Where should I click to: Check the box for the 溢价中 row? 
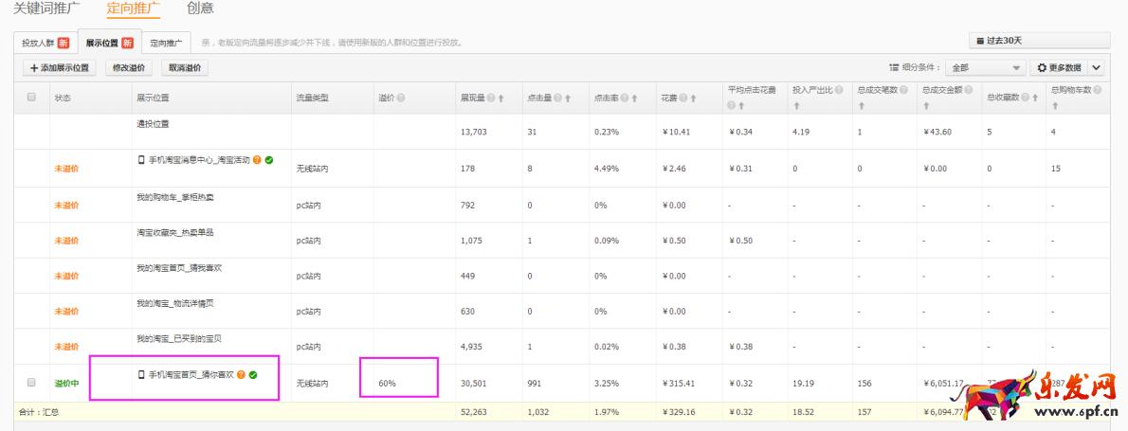tap(31, 383)
